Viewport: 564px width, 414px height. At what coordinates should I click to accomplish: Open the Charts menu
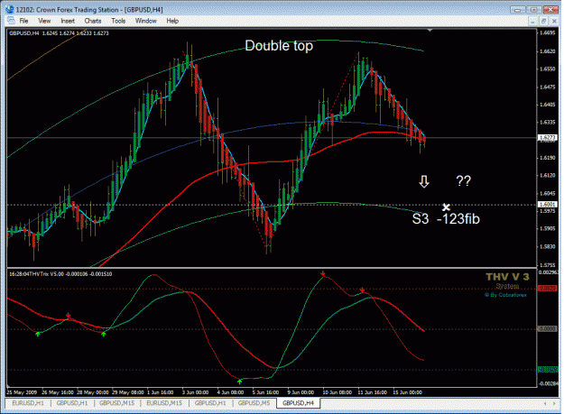click(x=93, y=21)
